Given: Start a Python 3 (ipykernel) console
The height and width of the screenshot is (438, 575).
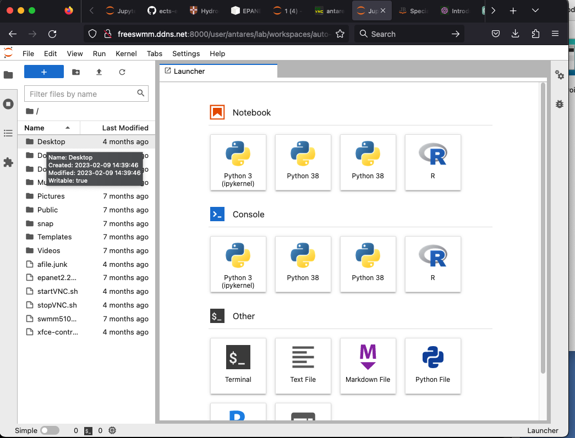Looking at the screenshot, I should [x=238, y=264].
